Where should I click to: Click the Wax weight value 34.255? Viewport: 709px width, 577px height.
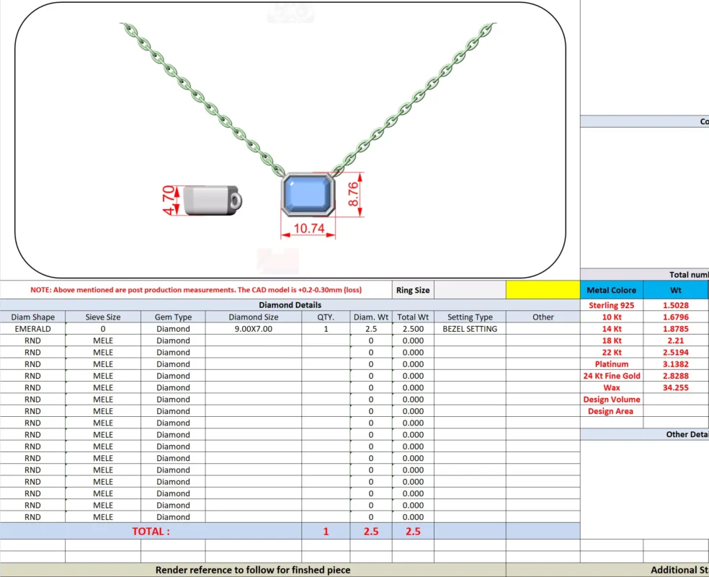click(675, 387)
